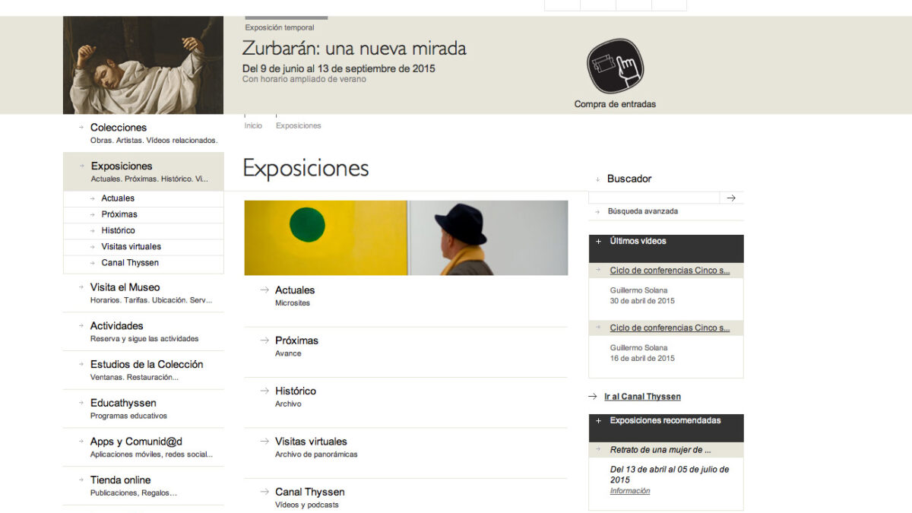Viewport: 912px width, 513px height.
Task: Click the Compra de entradas ticket icon
Action: [615, 67]
